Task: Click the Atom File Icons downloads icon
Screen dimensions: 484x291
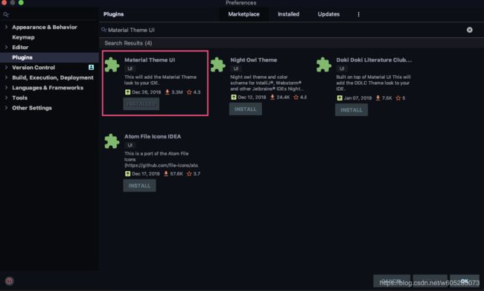Action: point(166,173)
